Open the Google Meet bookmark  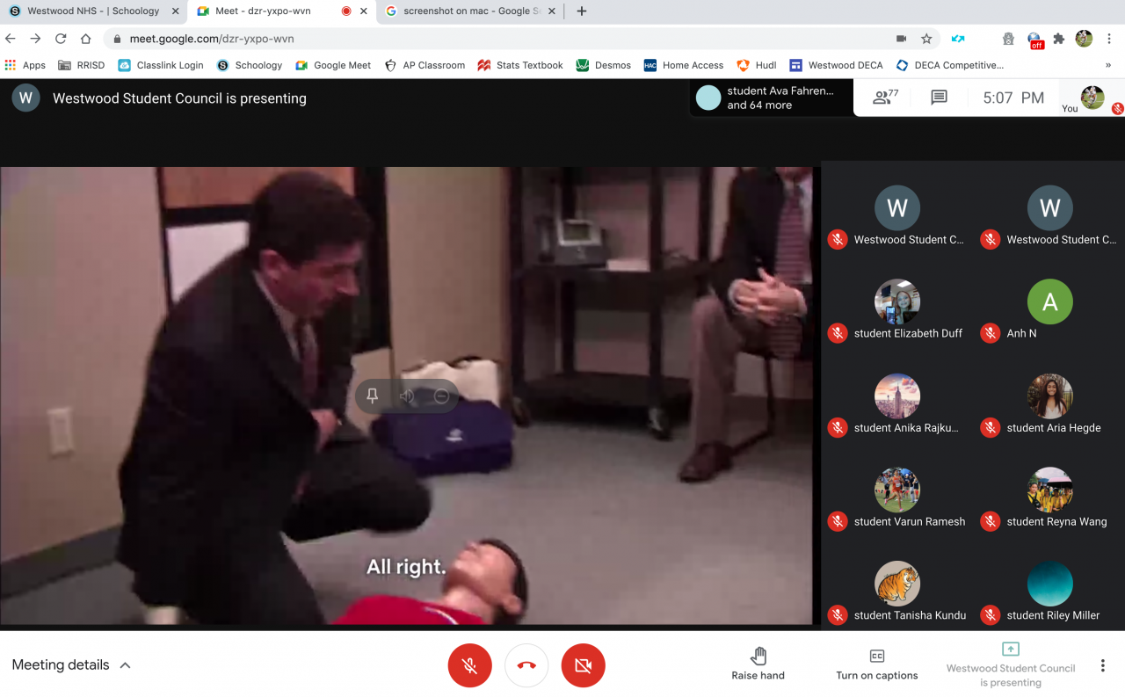point(333,65)
